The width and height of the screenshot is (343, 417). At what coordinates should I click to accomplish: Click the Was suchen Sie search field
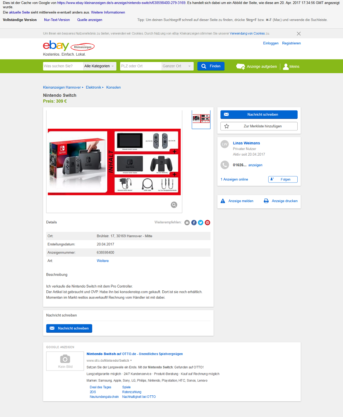pyautogui.click(x=63, y=66)
